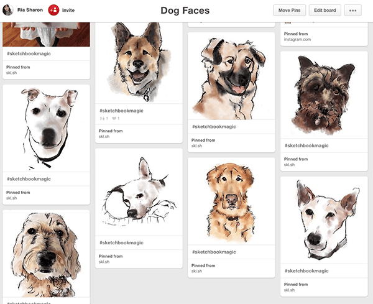Open the golden retriever sketch pin
Screen dimensions: 373x304
(x=231, y=201)
